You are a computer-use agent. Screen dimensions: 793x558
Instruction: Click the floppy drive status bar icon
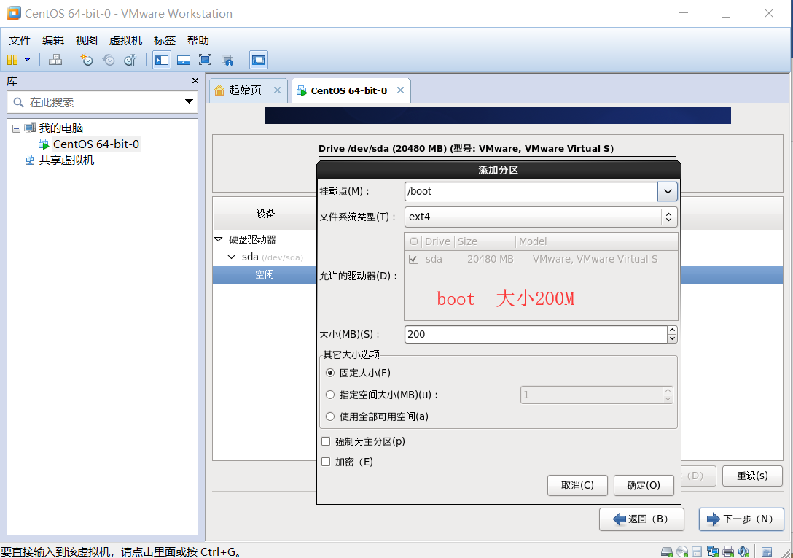point(698,551)
